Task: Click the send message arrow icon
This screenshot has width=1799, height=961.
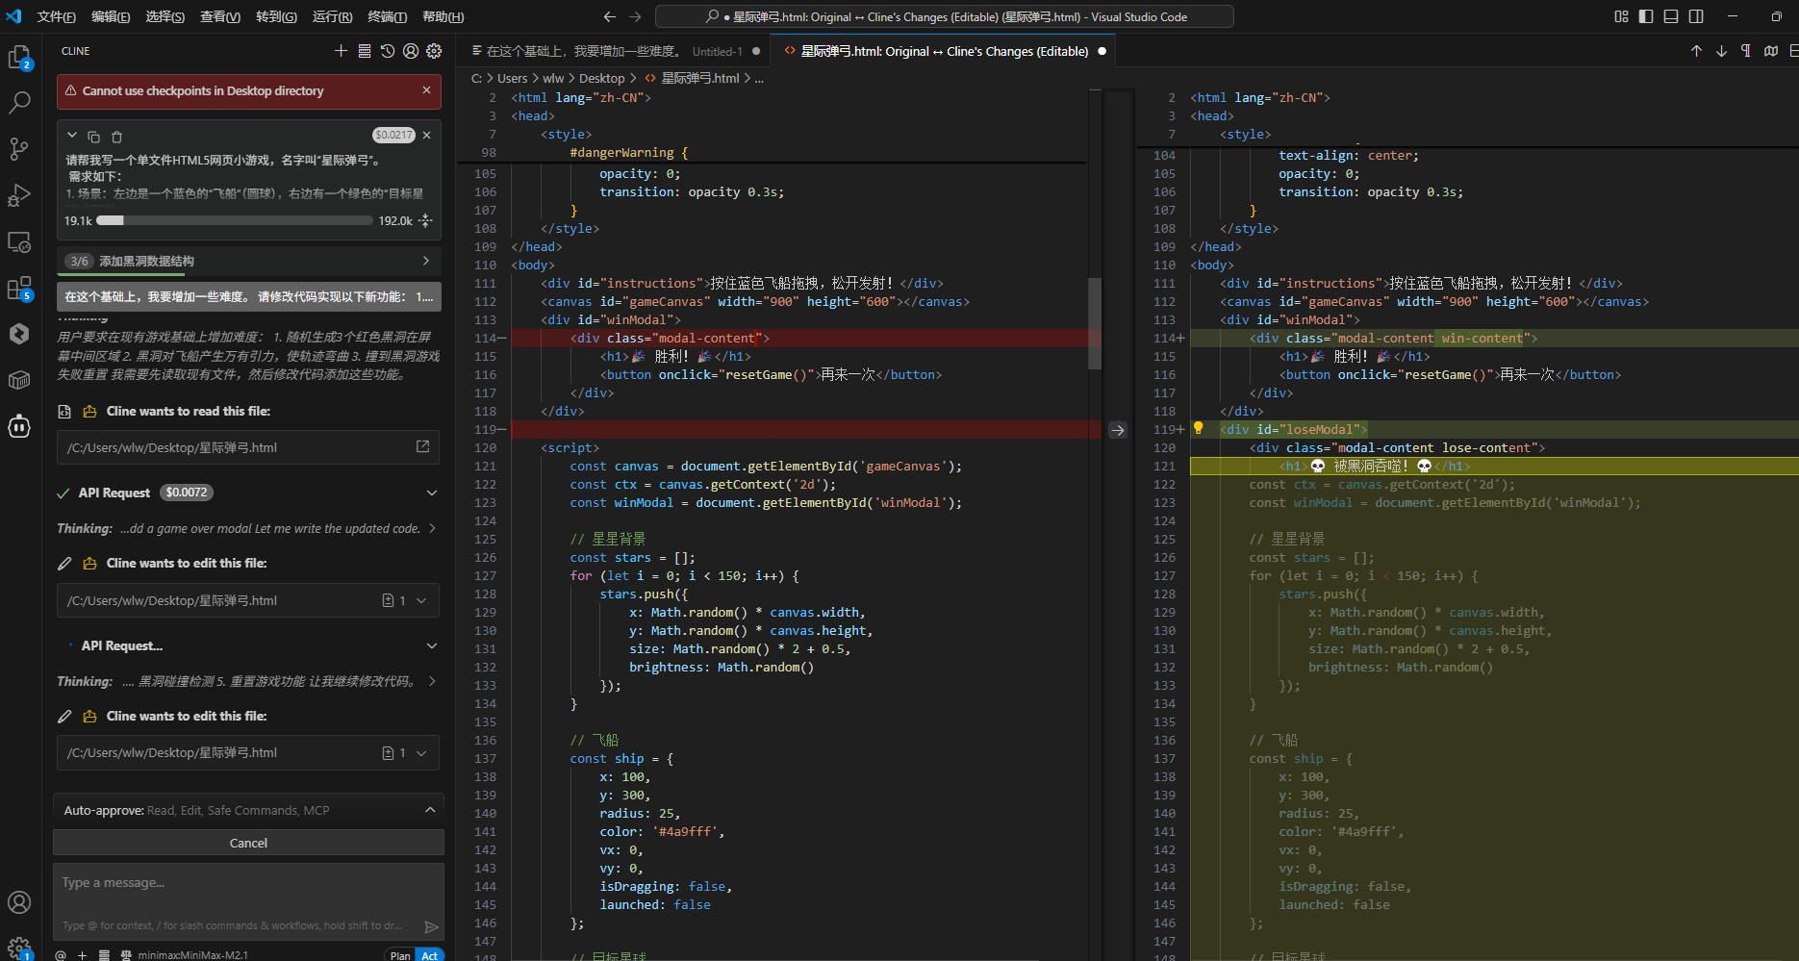Action: 431,926
